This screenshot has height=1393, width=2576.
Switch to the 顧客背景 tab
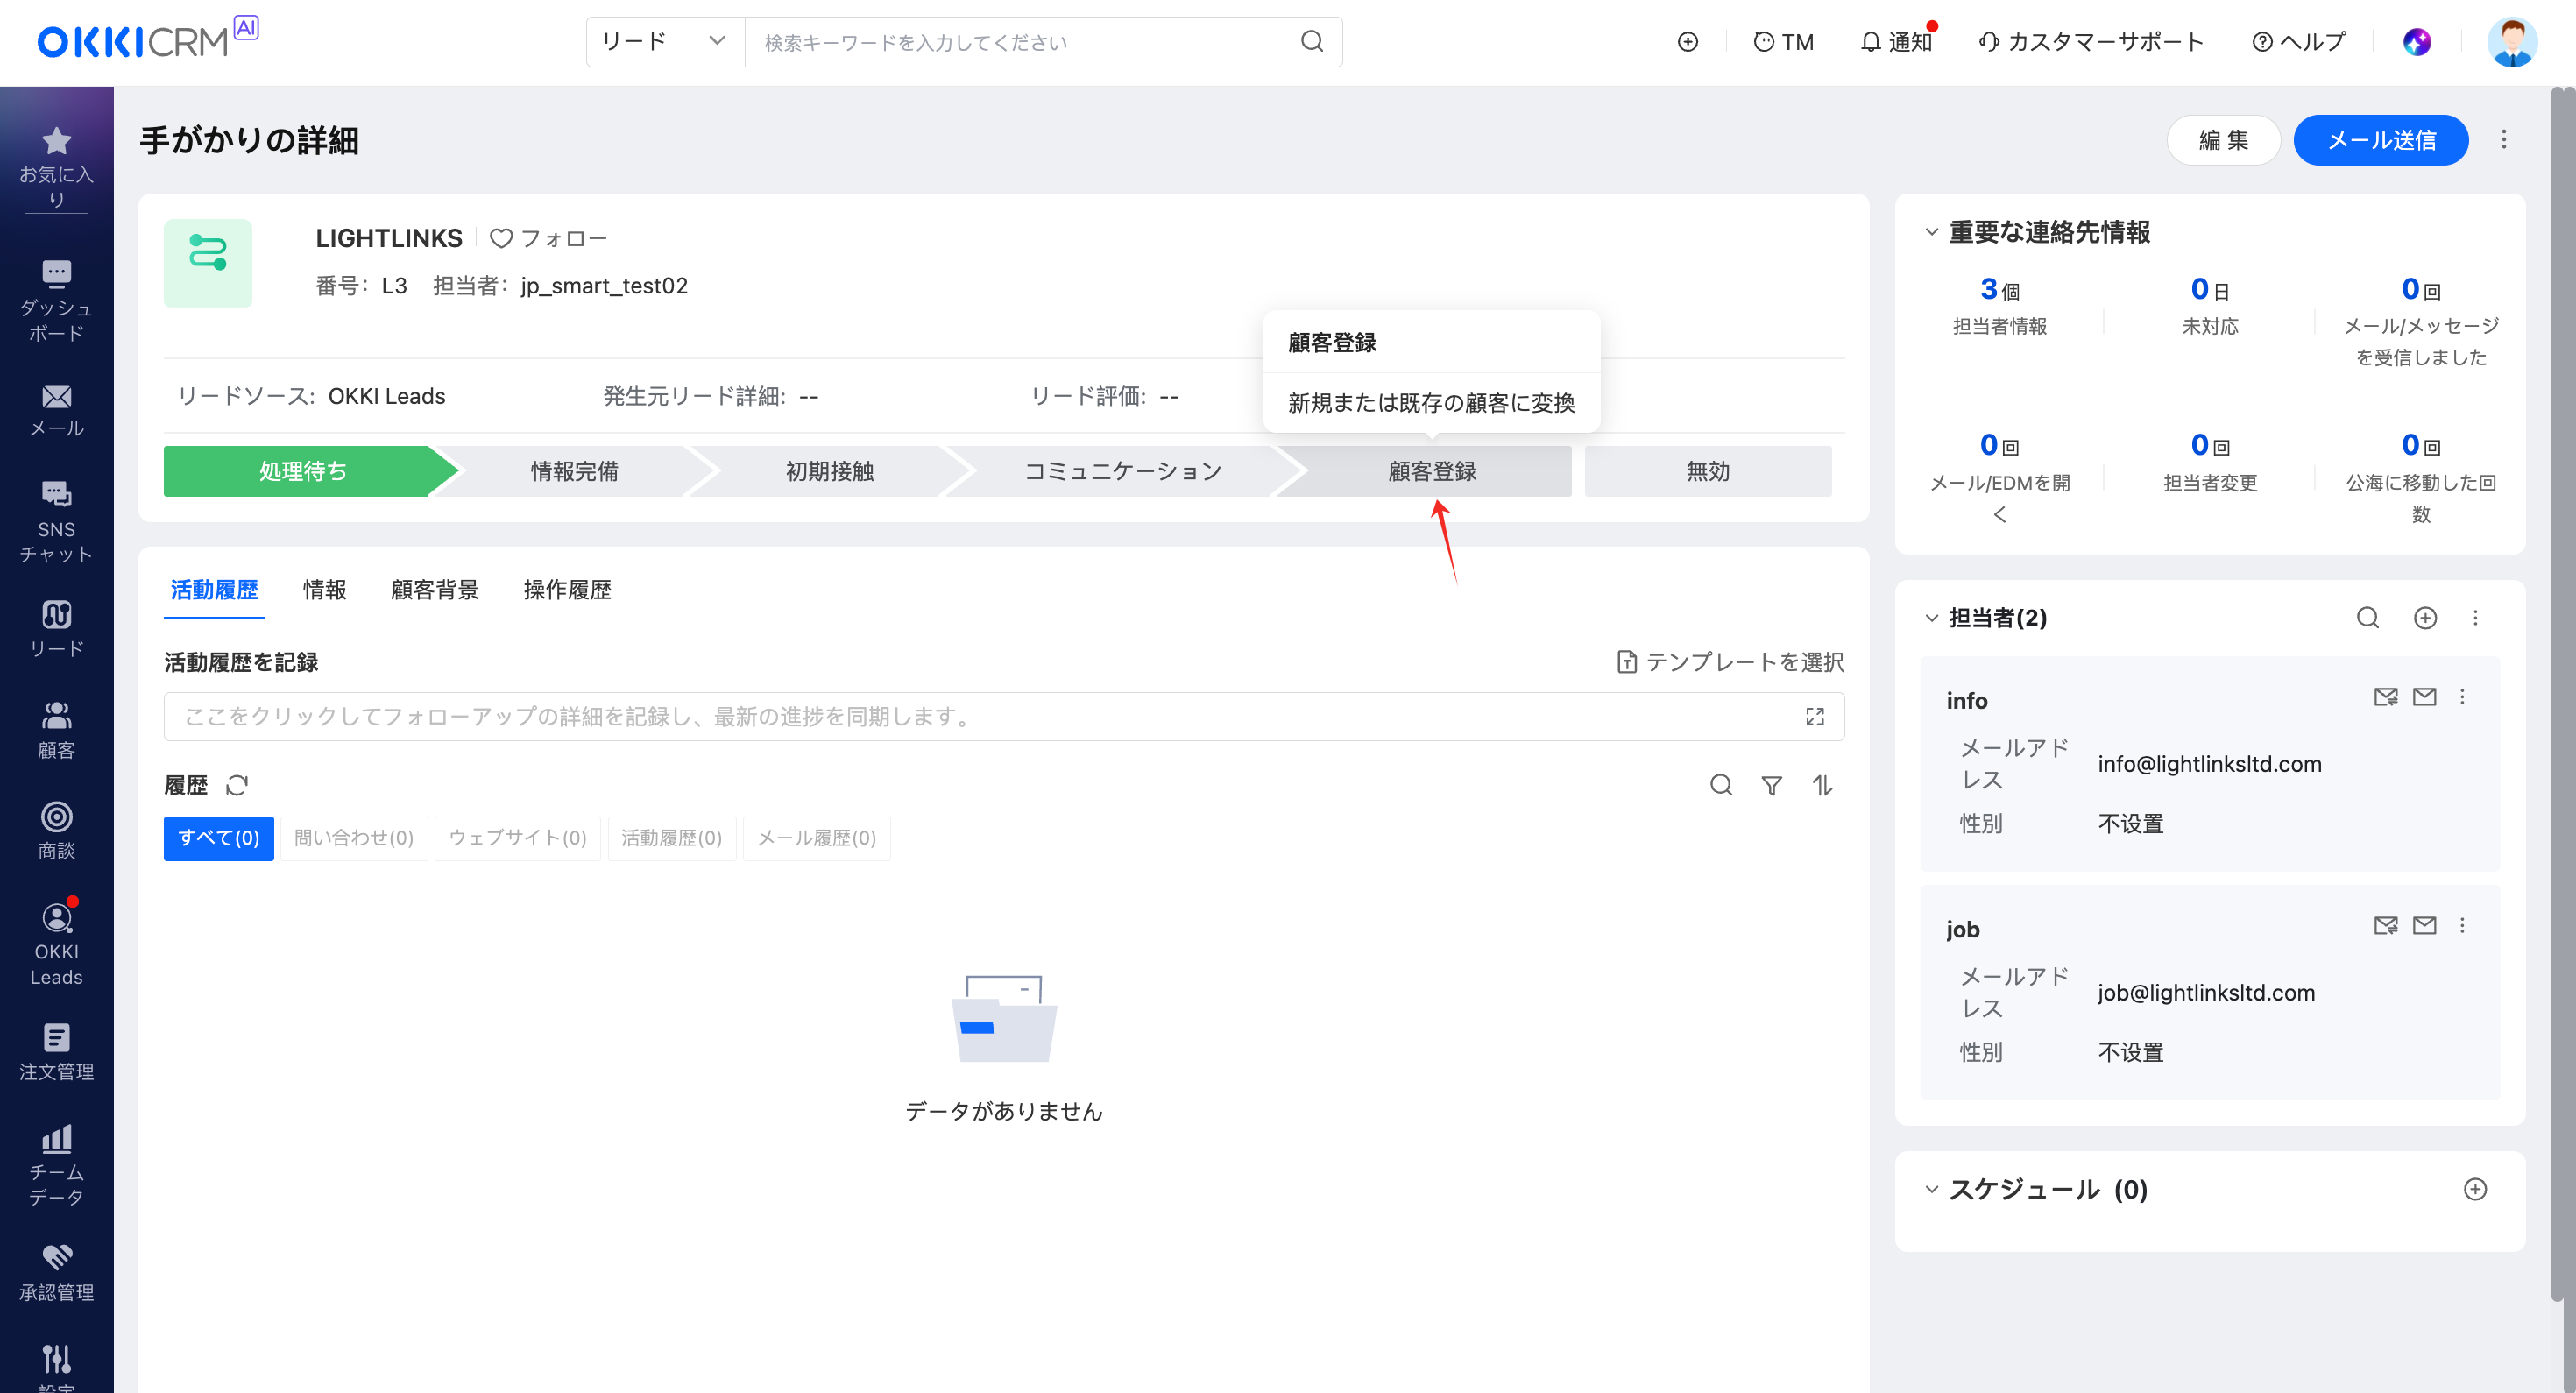434,589
